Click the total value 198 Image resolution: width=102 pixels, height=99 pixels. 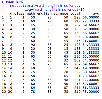[x=77, y=17]
